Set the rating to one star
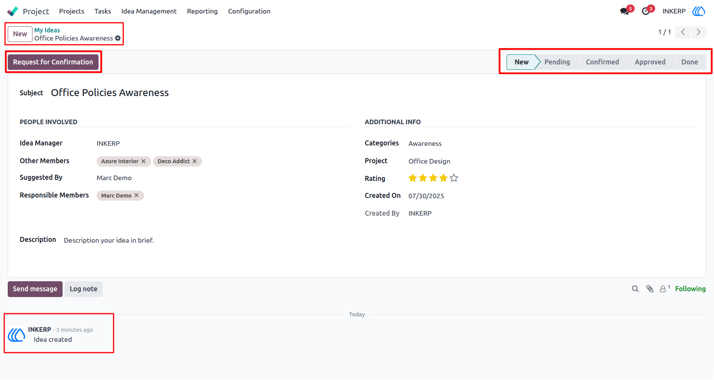 tap(413, 178)
